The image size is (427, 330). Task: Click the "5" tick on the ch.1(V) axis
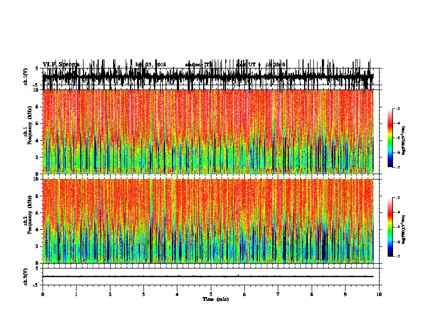point(37,68)
